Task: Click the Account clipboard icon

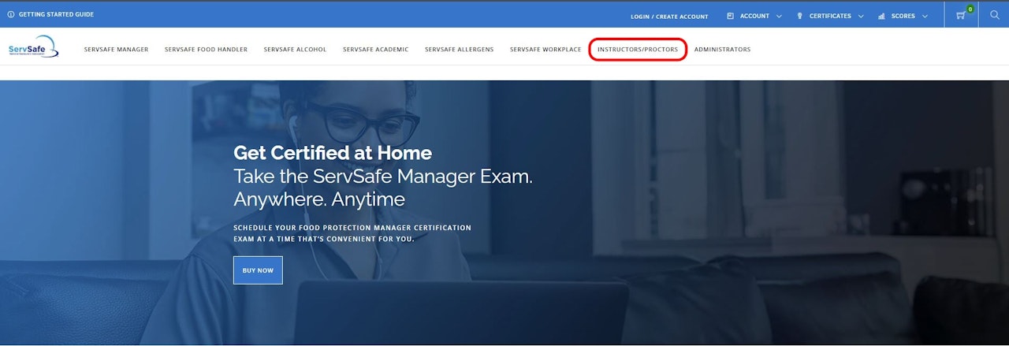Action: [x=730, y=16]
